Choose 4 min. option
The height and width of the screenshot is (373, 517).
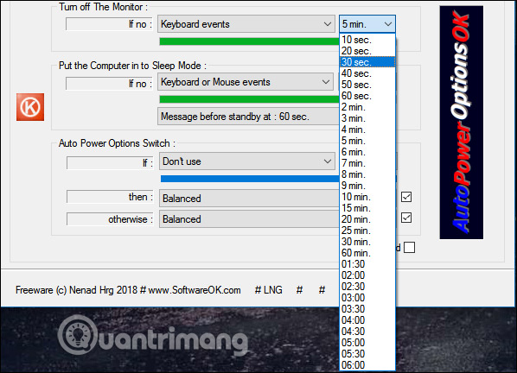pyautogui.click(x=367, y=130)
